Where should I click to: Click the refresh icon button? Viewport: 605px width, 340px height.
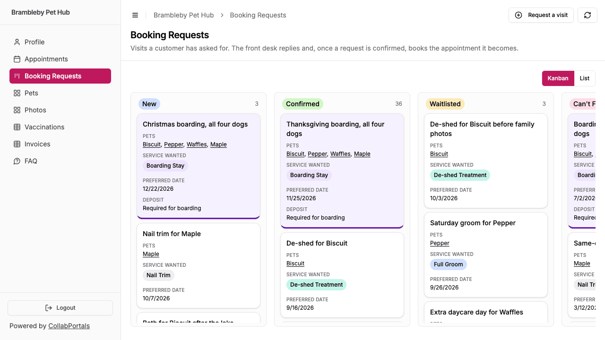click(588, 15)
